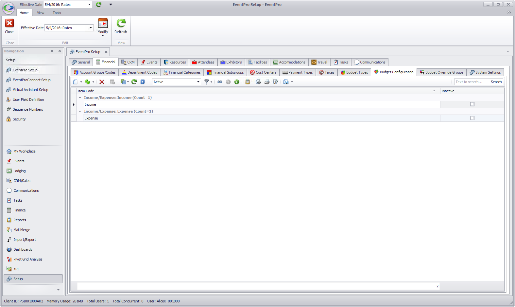Click the New record icon in grid toolbar

[76, 82]
